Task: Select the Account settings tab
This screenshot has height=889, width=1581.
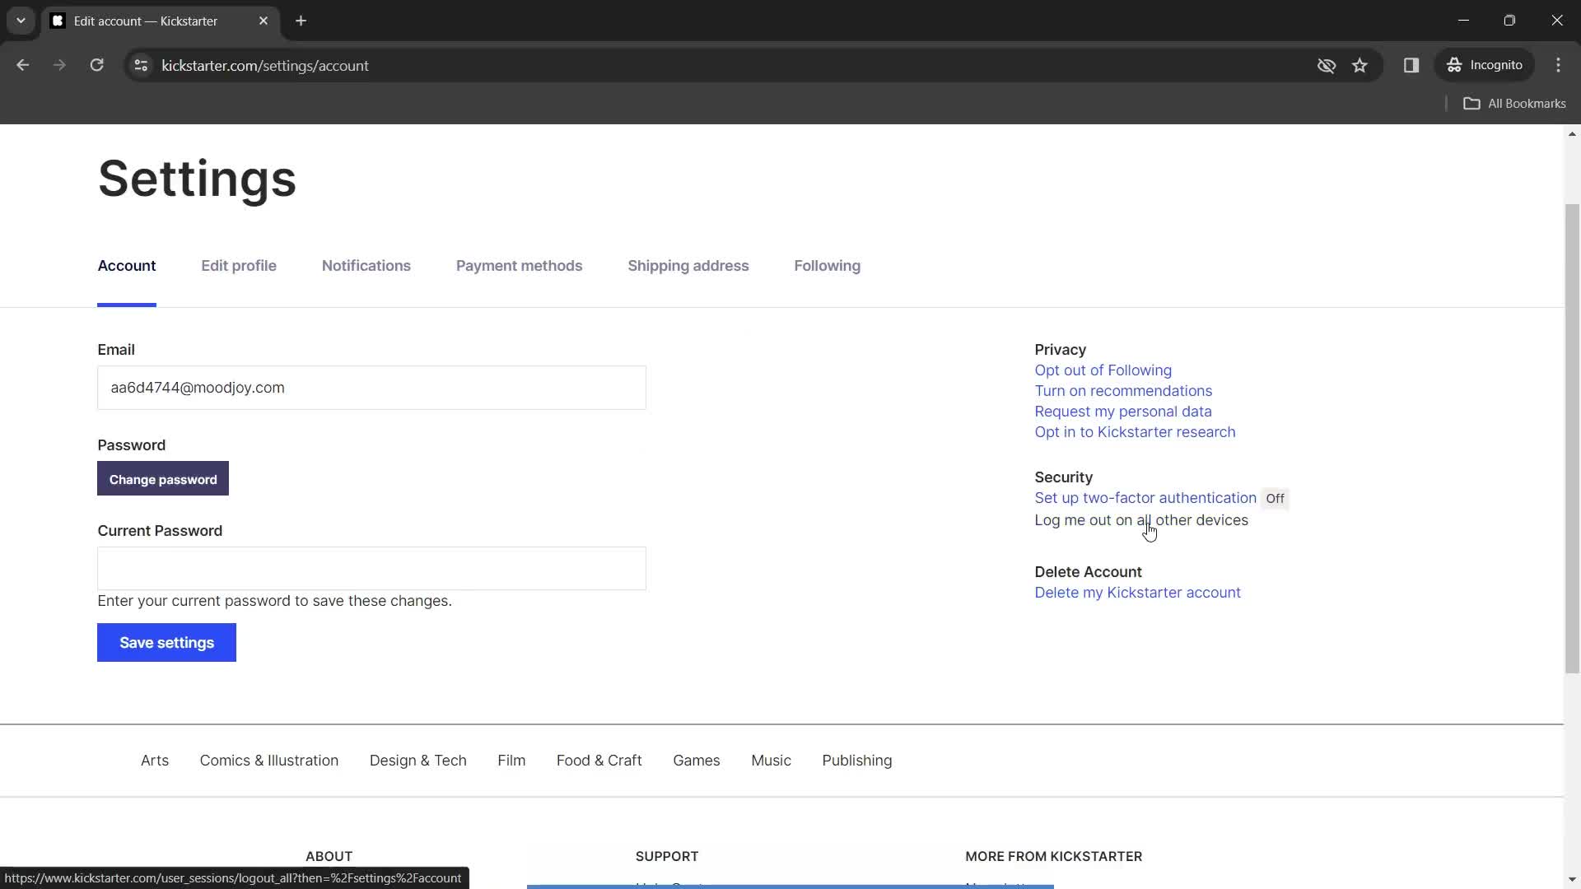Action: (x=126, y=267)
